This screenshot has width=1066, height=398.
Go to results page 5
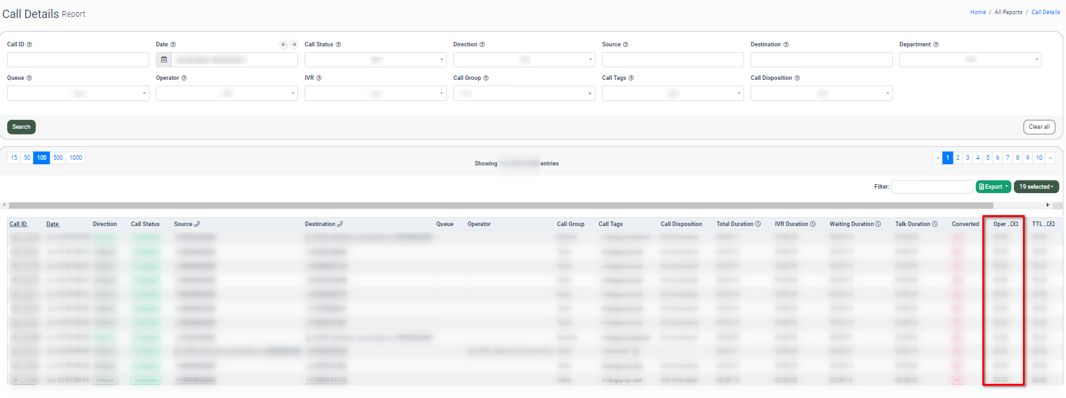(x=987, y=158)
